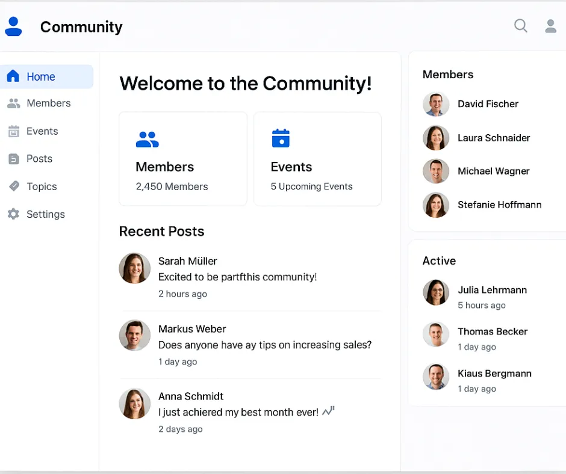Click the chart emoji in Anna Schmidt's post
Image resolution: width=566 pixels, height=474 pixels.
click(328, 410)
